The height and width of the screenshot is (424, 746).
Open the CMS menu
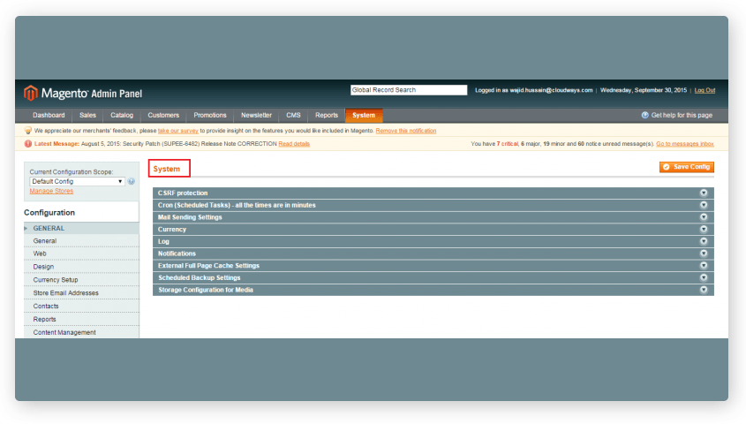[293, 115]
